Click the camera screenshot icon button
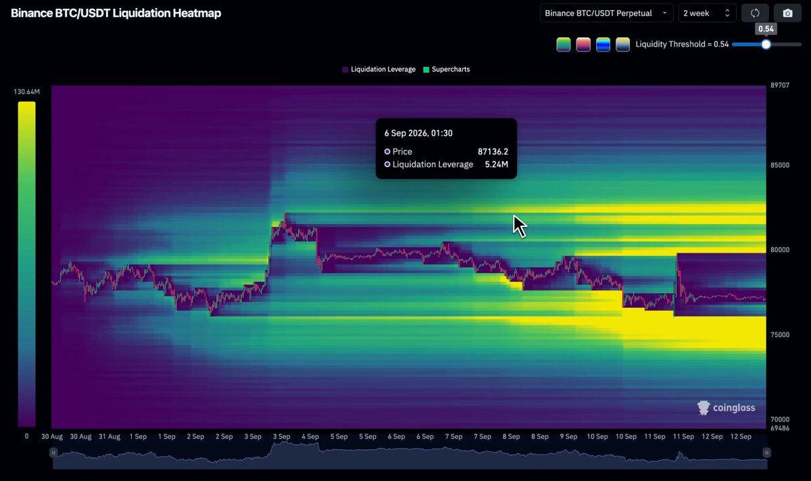Screen dimensions: 811x481 click(x=787, y=13)
